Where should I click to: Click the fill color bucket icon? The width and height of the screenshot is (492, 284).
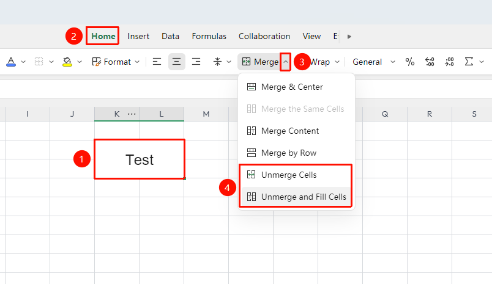coord(67,62)
